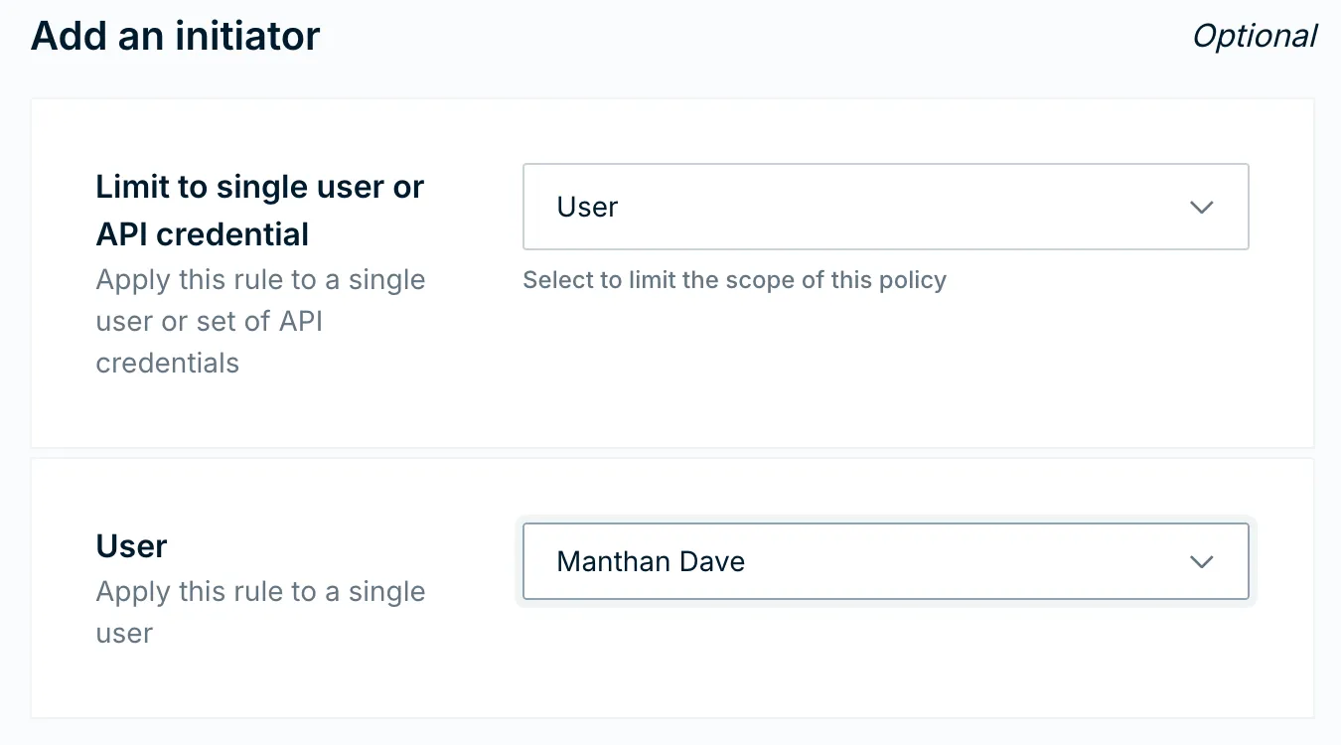Click the "Add an initiator" heading
1341x745 pixels.
coord(176,37)
